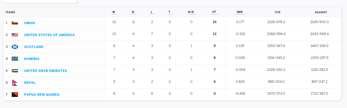Open the SCOTLAND team page link
Screen dimensions: 347x108
(34, 47)
